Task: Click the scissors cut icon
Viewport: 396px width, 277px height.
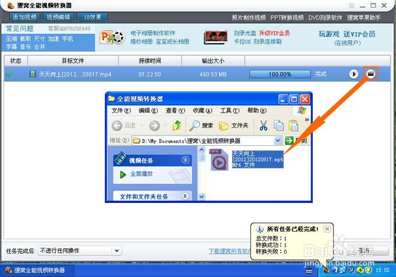Action: coord(263,125)
